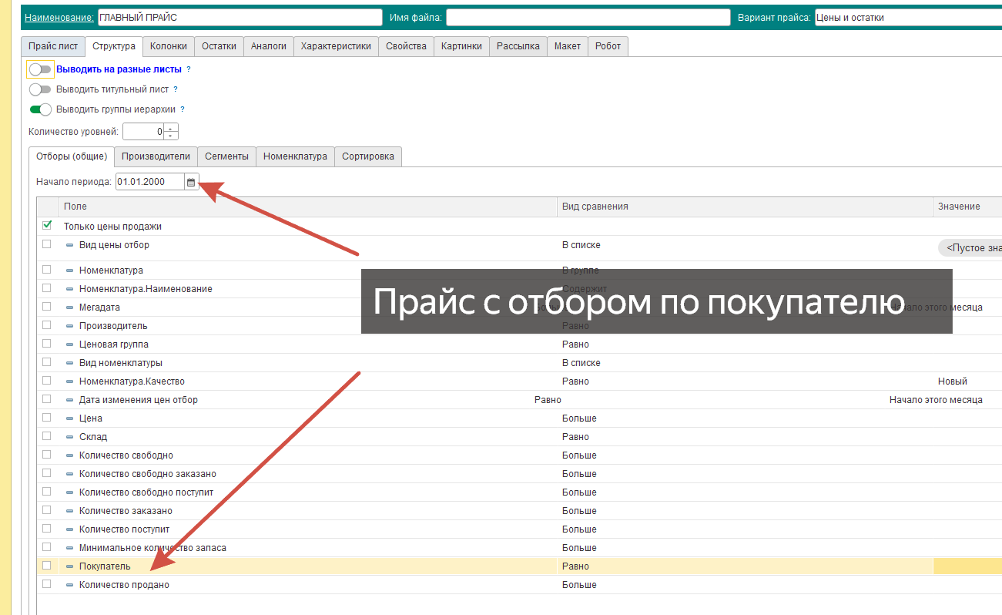Show help for Выводить группы иерархии

[x=183, y=109]
